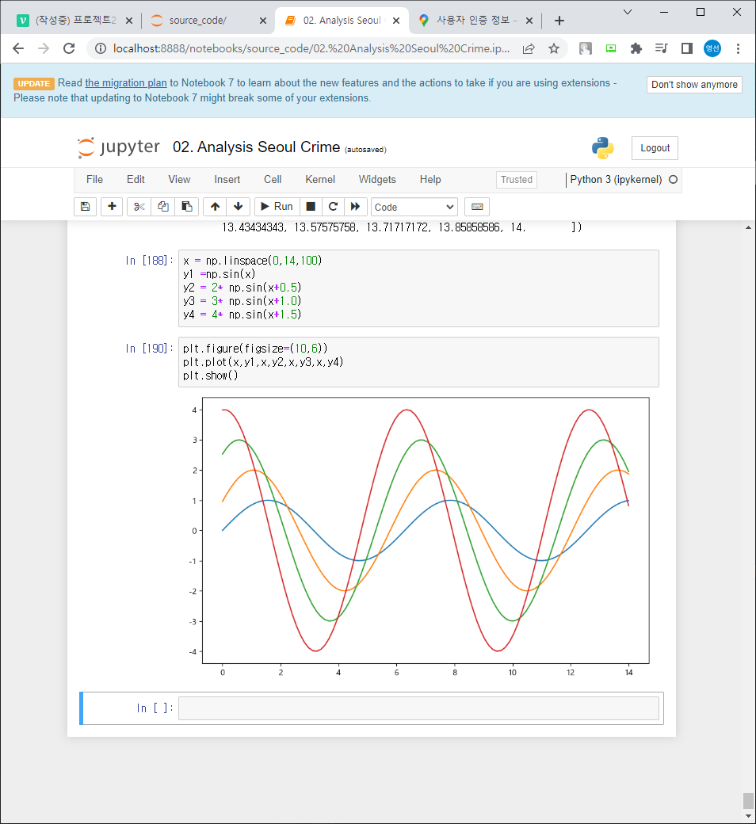
Task: Click the Trusted notebook indicator
Action: [516, 180]
